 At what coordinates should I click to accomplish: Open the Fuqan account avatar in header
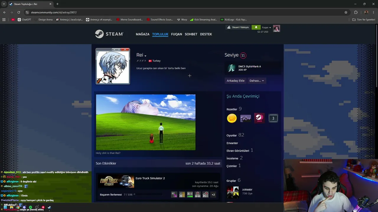(276, 29)
